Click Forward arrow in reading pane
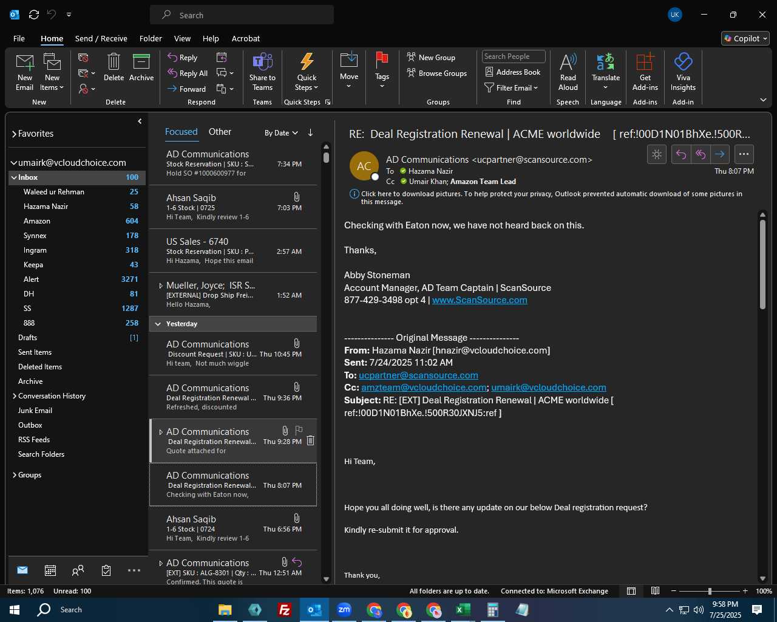Image resolution: width=777 pixels, height=622 pixels. (720, 154)
